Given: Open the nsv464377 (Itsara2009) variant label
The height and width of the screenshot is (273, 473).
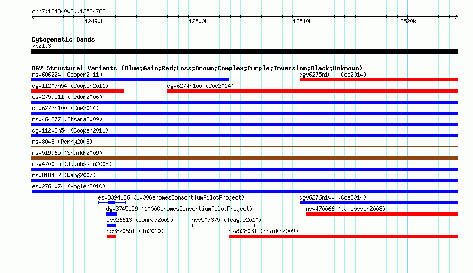Looking at the screenshot, I should pos(67,119).
